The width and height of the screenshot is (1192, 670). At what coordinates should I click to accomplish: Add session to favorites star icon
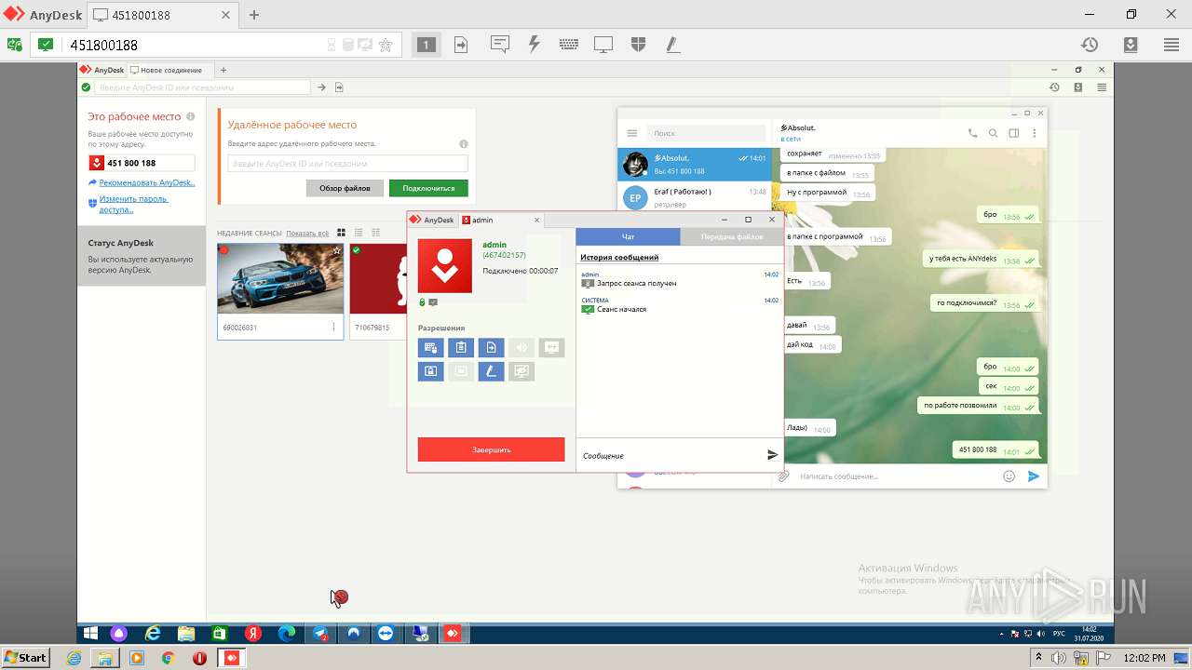pyautogui.click(x=385, y=45)
